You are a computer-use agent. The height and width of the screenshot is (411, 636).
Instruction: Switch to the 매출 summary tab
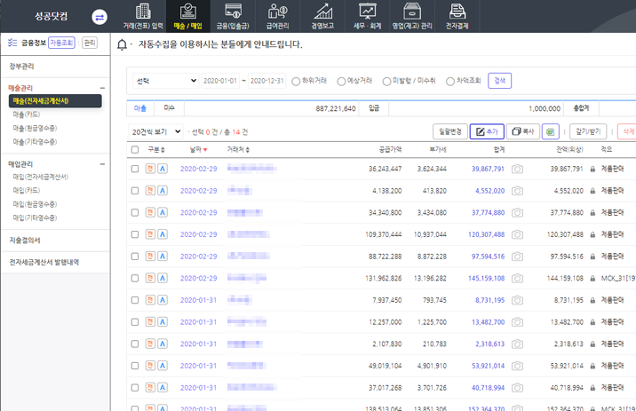140,108
